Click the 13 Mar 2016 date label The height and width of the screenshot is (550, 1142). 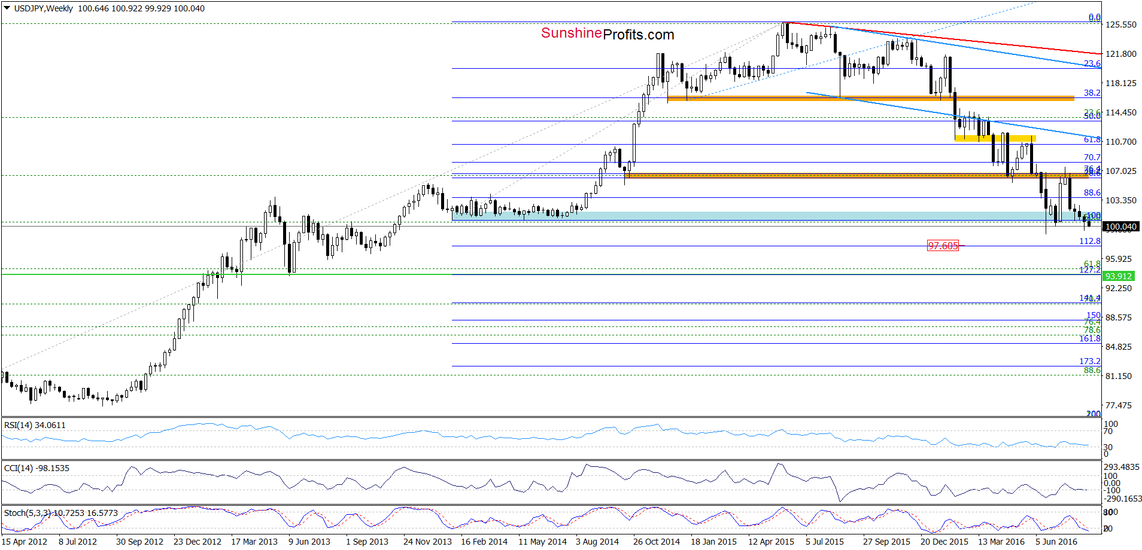point(1001,542)
